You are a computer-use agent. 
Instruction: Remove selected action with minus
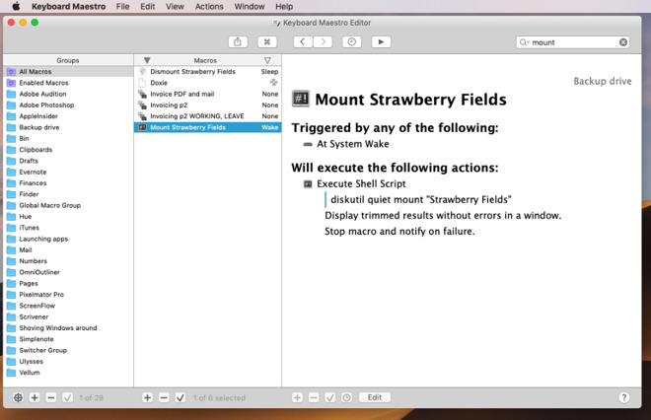[314, 397]
